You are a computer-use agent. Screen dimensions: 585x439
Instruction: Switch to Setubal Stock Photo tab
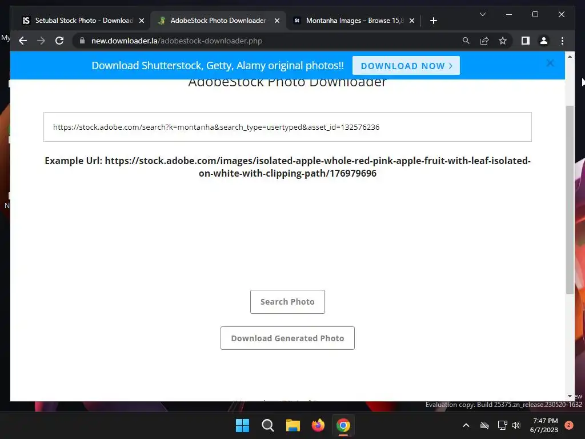[x=82, y=21]
